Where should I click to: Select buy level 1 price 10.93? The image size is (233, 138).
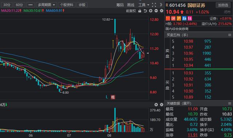click(189, 73)
